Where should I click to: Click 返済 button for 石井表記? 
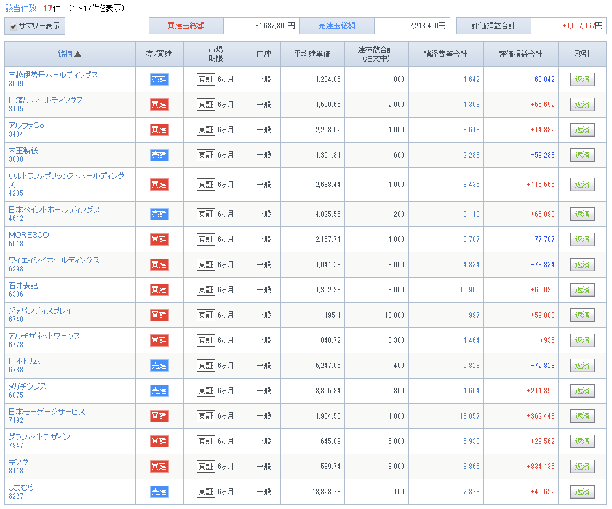(x=582, y=290)
